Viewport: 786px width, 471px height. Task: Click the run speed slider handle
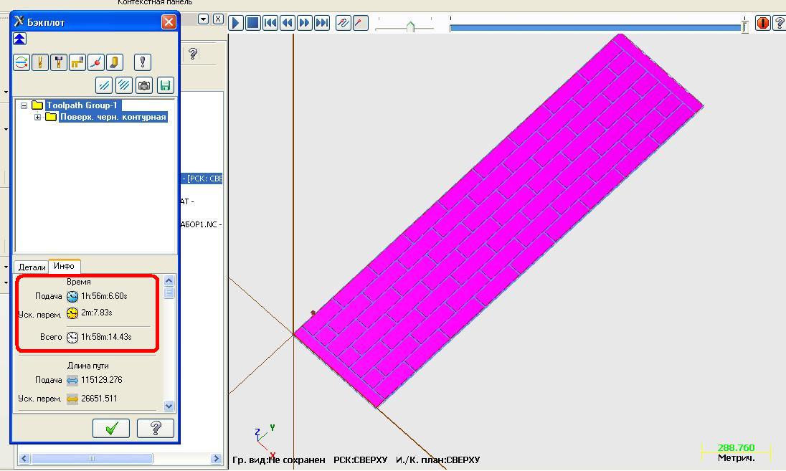point(410,27)
